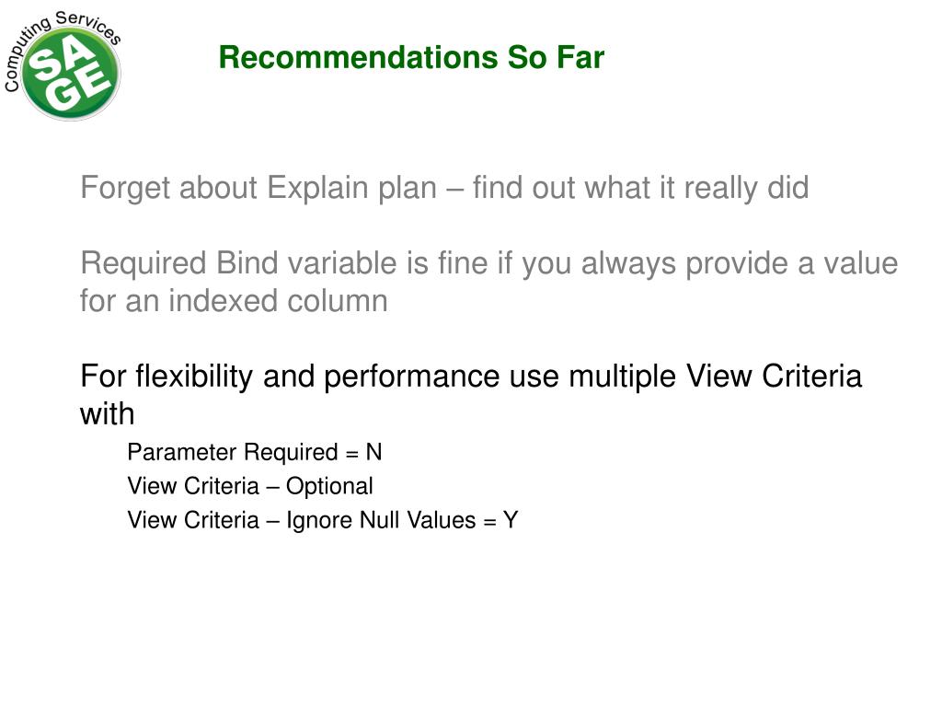Click the 'for an indexed column' text
942x707 pixels.
click(x=235, y=301)
